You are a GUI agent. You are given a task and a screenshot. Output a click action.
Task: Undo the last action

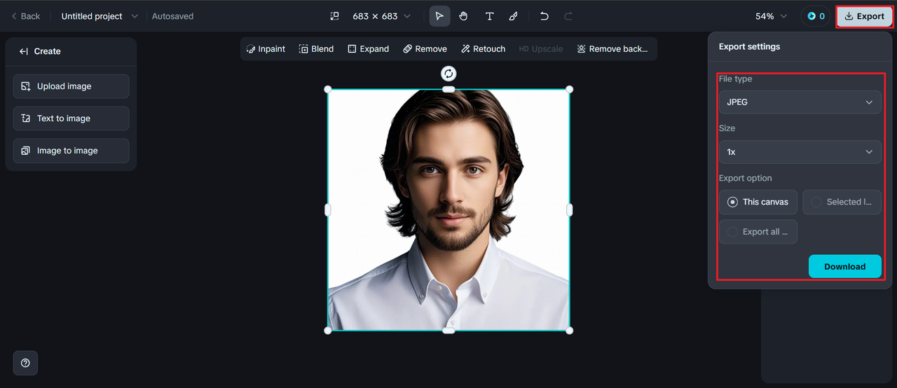(x=544, y=16)
